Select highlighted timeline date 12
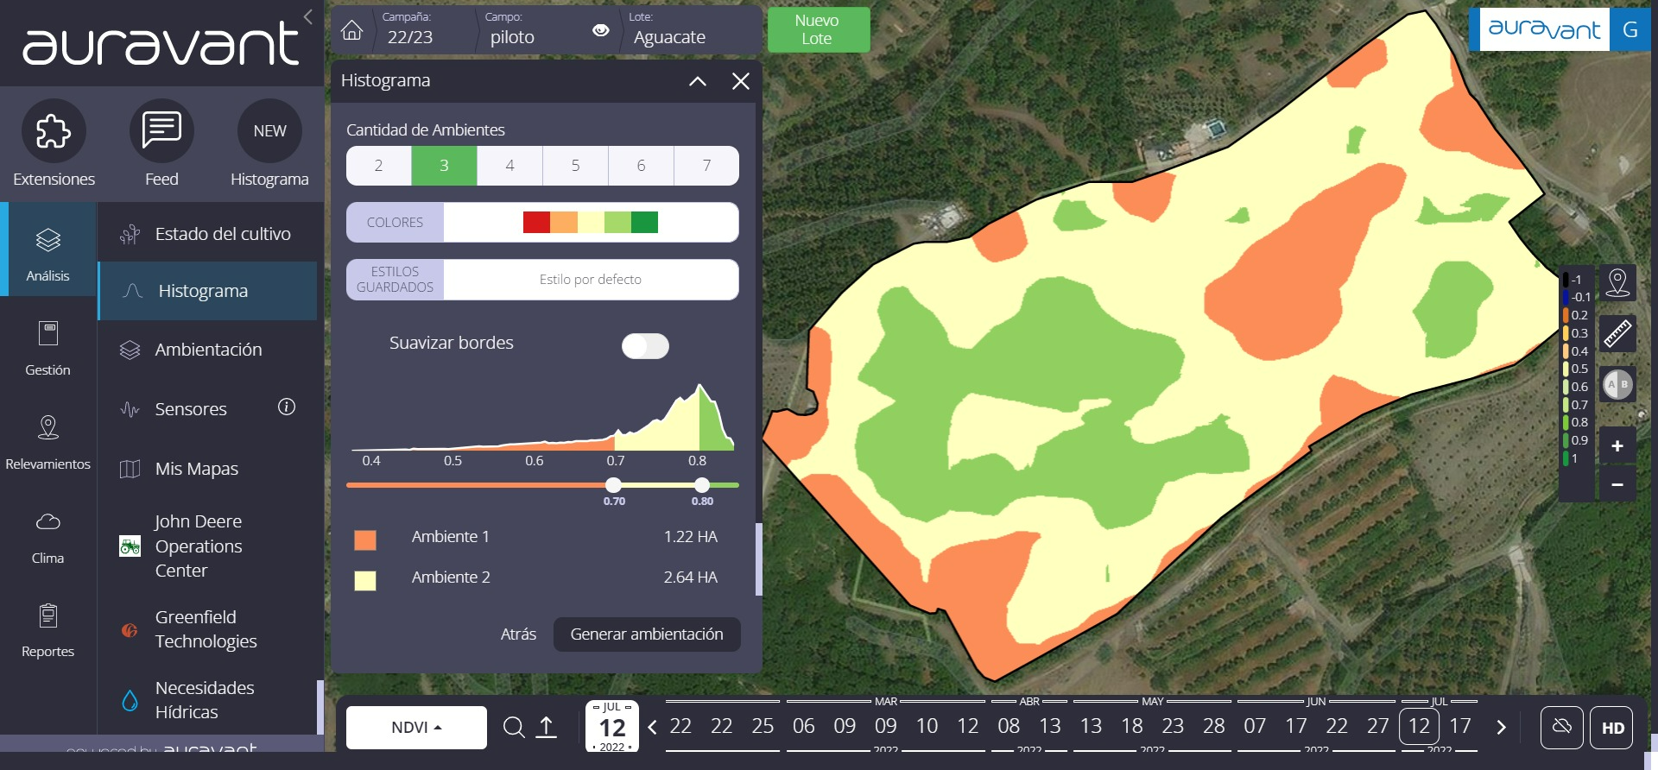Viewport: 1658px width, 770px height. [x=1419, y=726]
